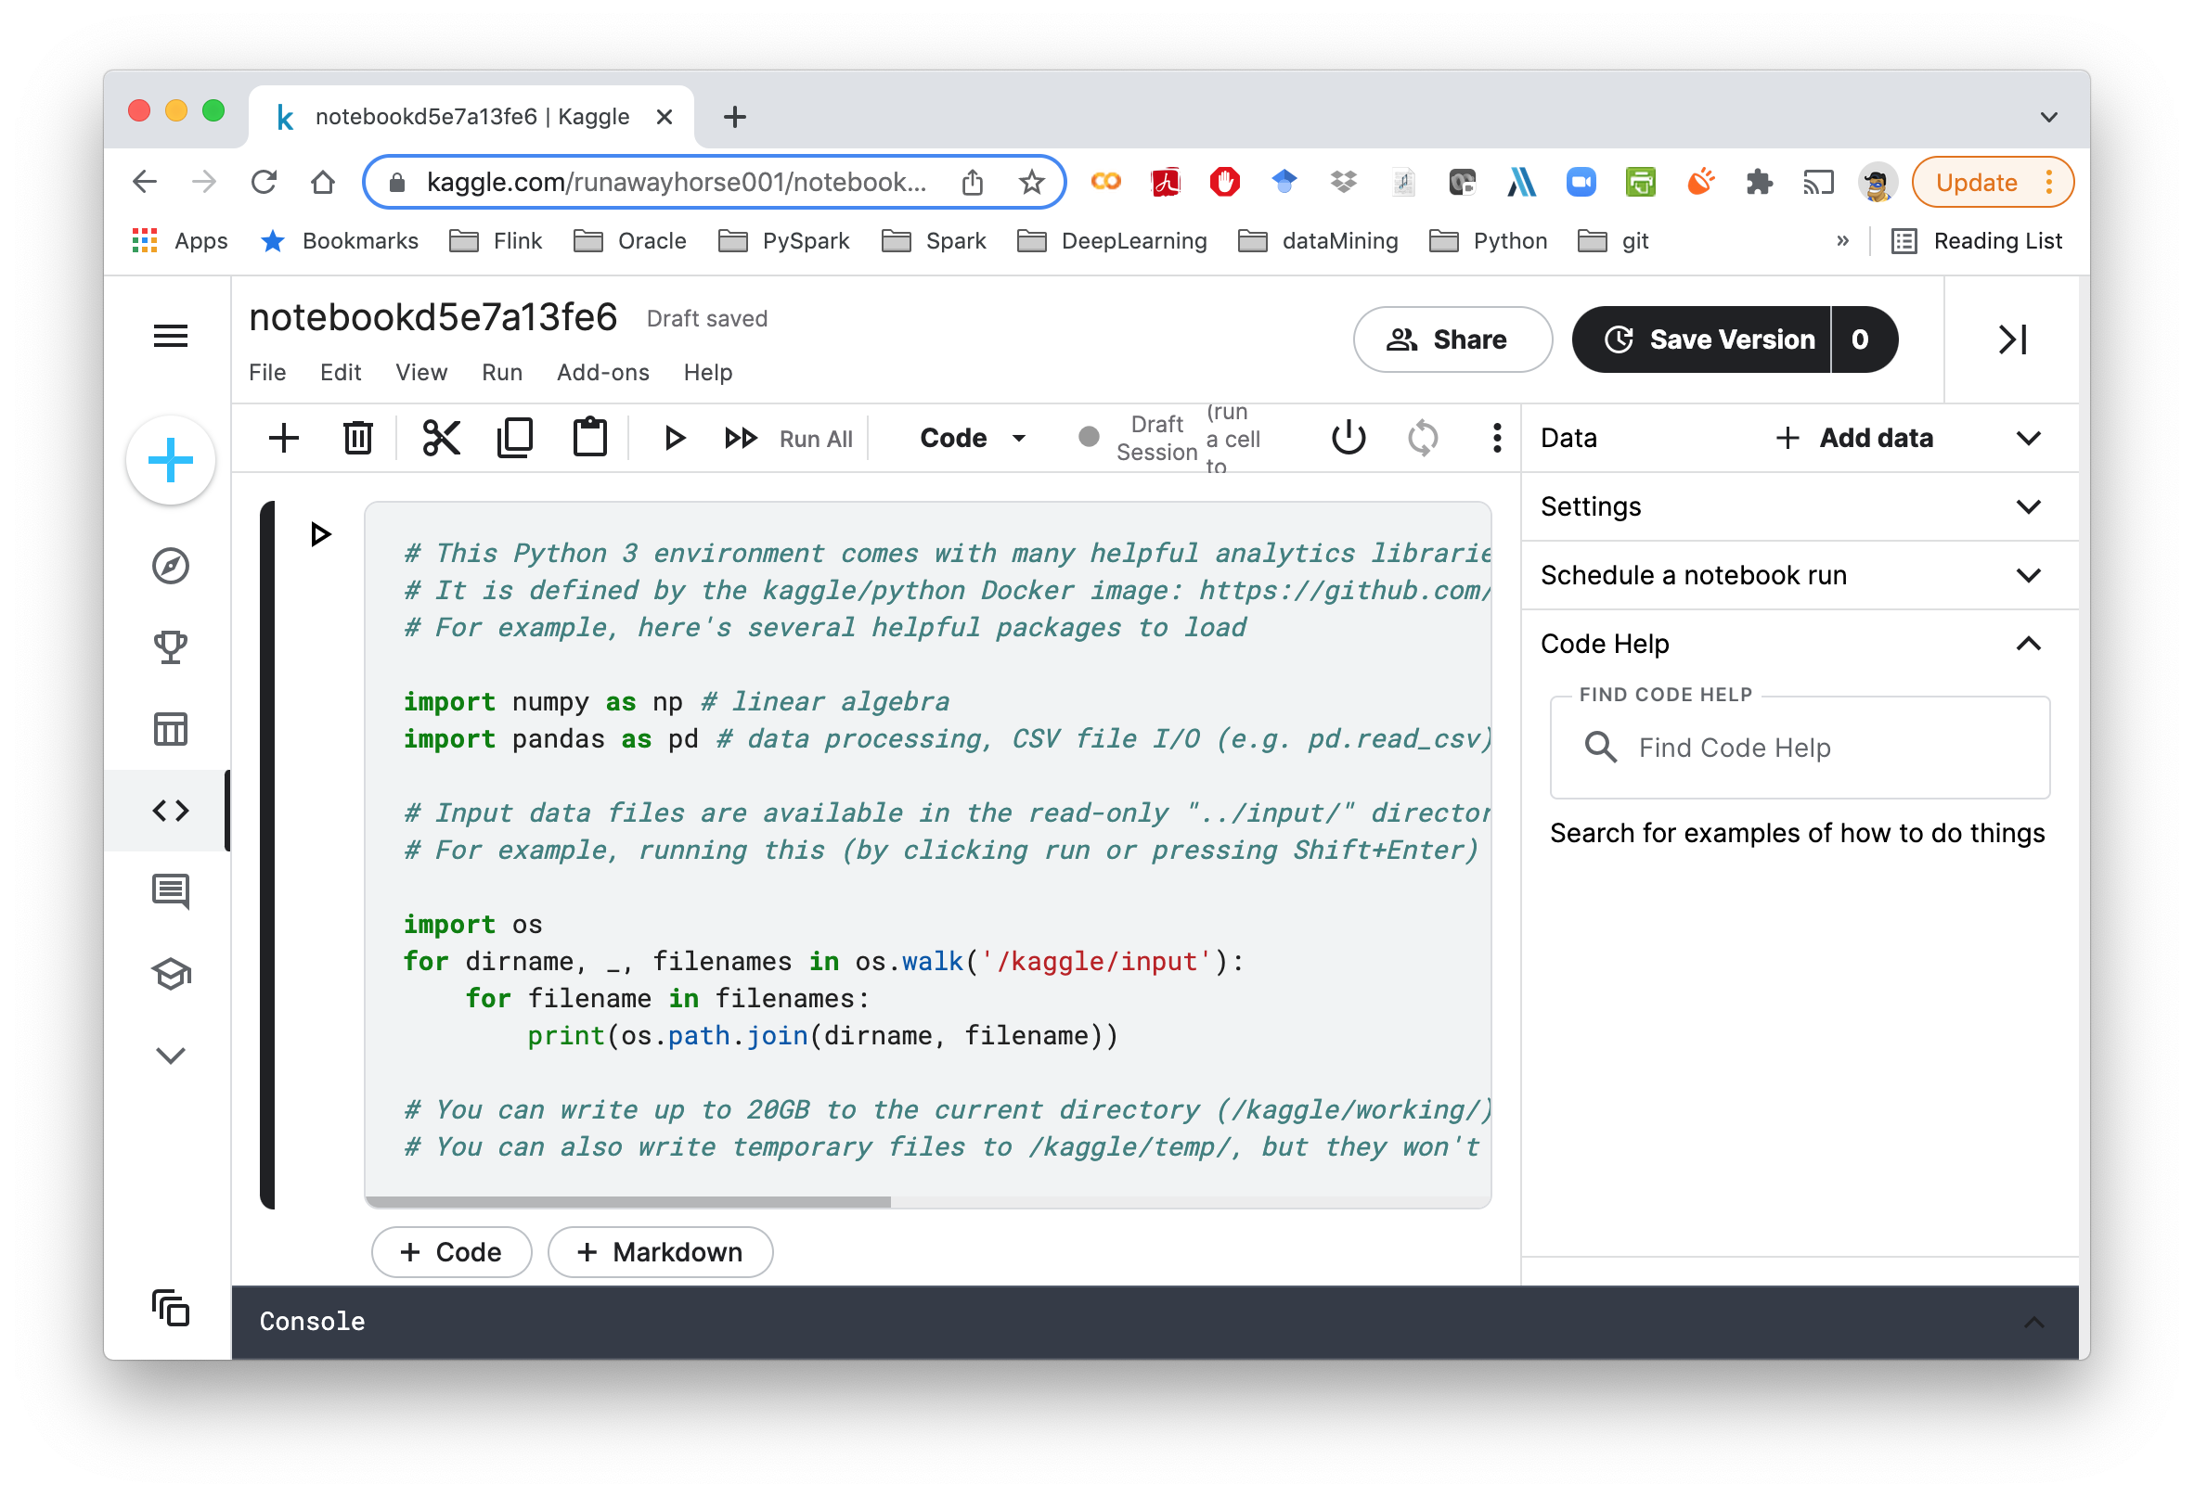
Task: Click the kebab menu options icon
Action: (x=1497, y=439)
